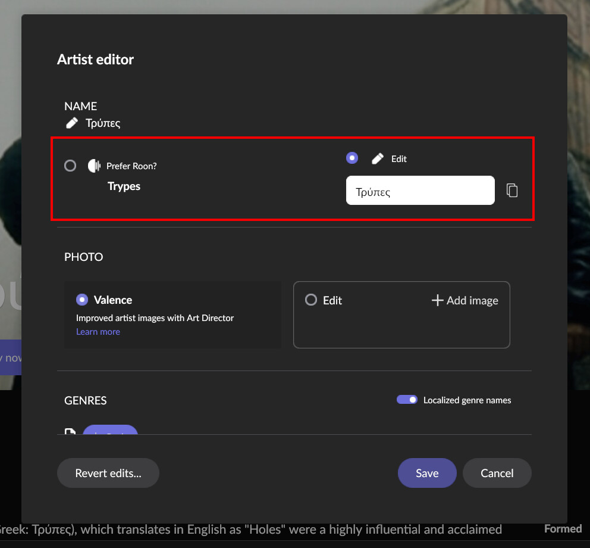The image size is (590, 548).
Task: Open the Learn more link
Action: click(98, 332)
